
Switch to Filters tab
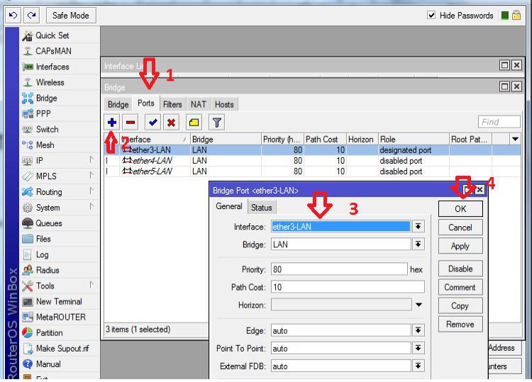tap(172, 104)
